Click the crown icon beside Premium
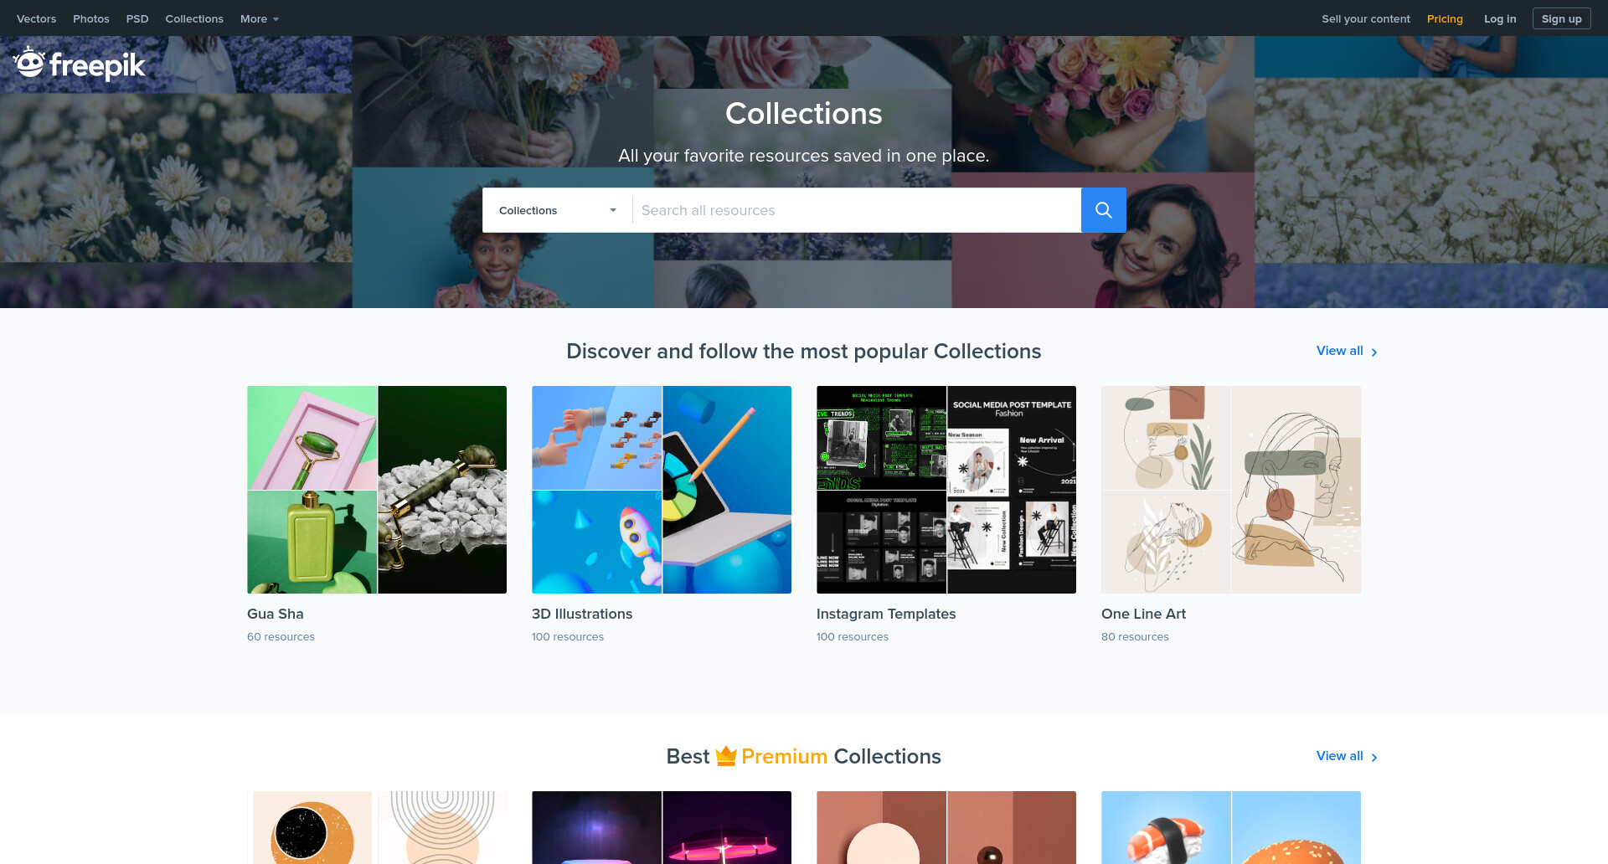 pyautogui.click(x=725, y=756)
